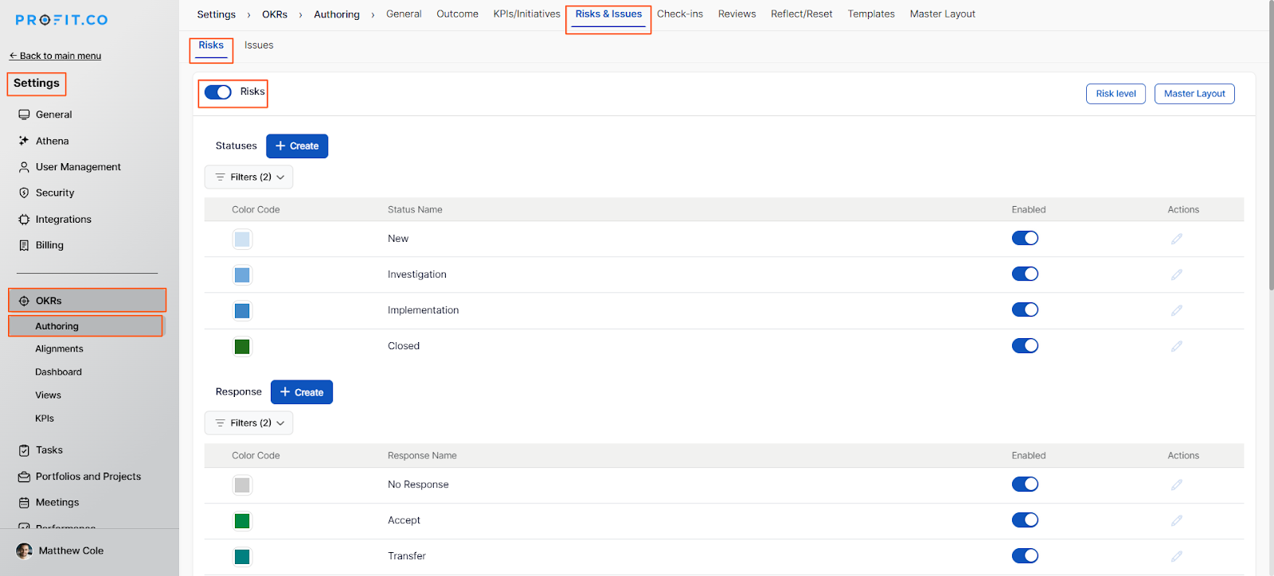Disable the No Response toggle
1274x576 pixels.
point(1024,485)
